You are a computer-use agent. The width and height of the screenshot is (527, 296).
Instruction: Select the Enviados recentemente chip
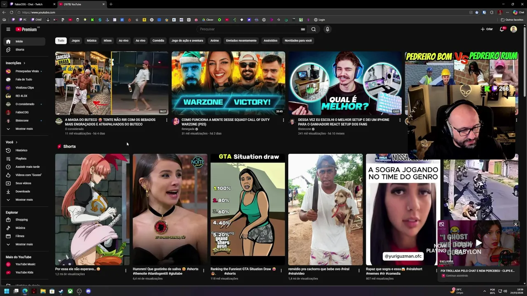click(241, 41)
